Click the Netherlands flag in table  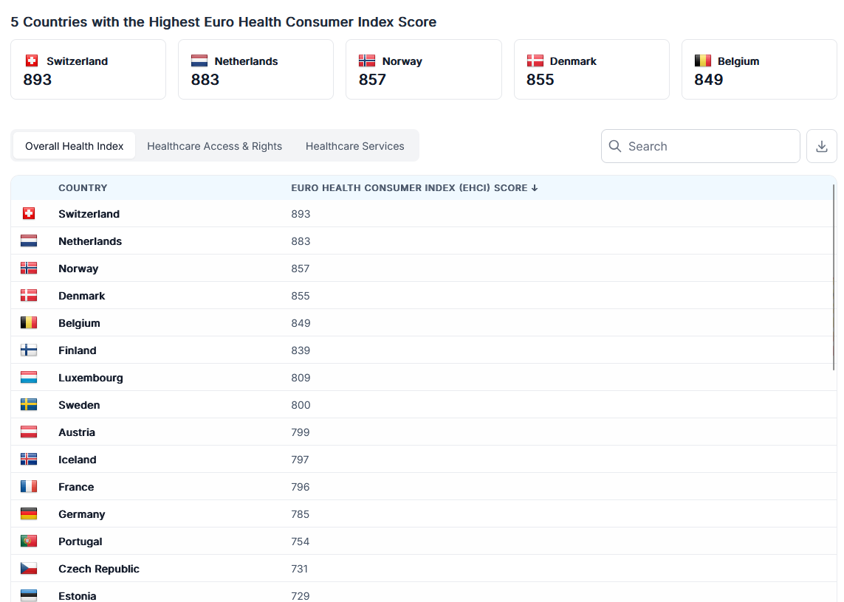pos(29,241)
